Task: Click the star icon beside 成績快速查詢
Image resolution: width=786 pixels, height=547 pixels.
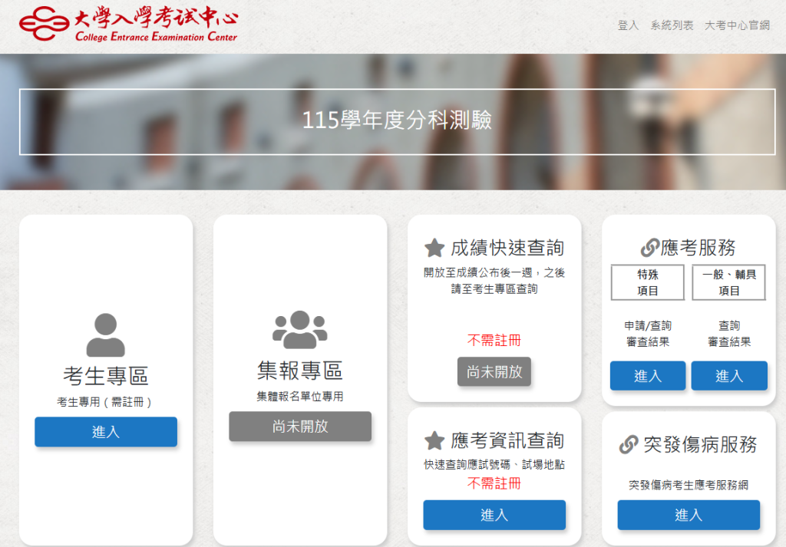Action: coord(434,248)
